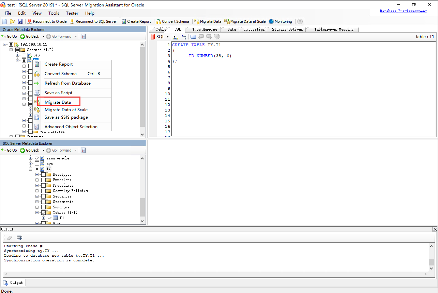438x293 pixels.
Task: Click the Advanced Object Selection checklist icon
Action: [37, 127]
